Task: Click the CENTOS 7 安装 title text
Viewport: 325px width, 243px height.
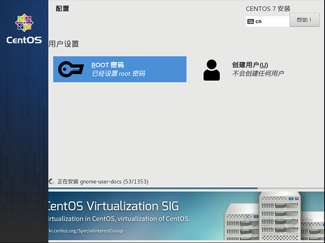Action: [x=268, y=9]
